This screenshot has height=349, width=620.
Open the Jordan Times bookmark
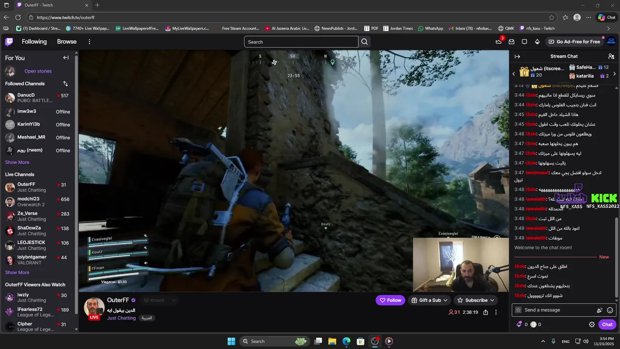pos(398,28)
